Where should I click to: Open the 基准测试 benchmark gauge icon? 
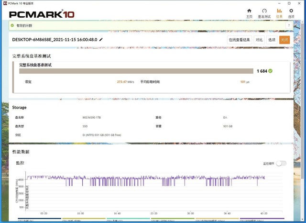[x=264, y=11]
